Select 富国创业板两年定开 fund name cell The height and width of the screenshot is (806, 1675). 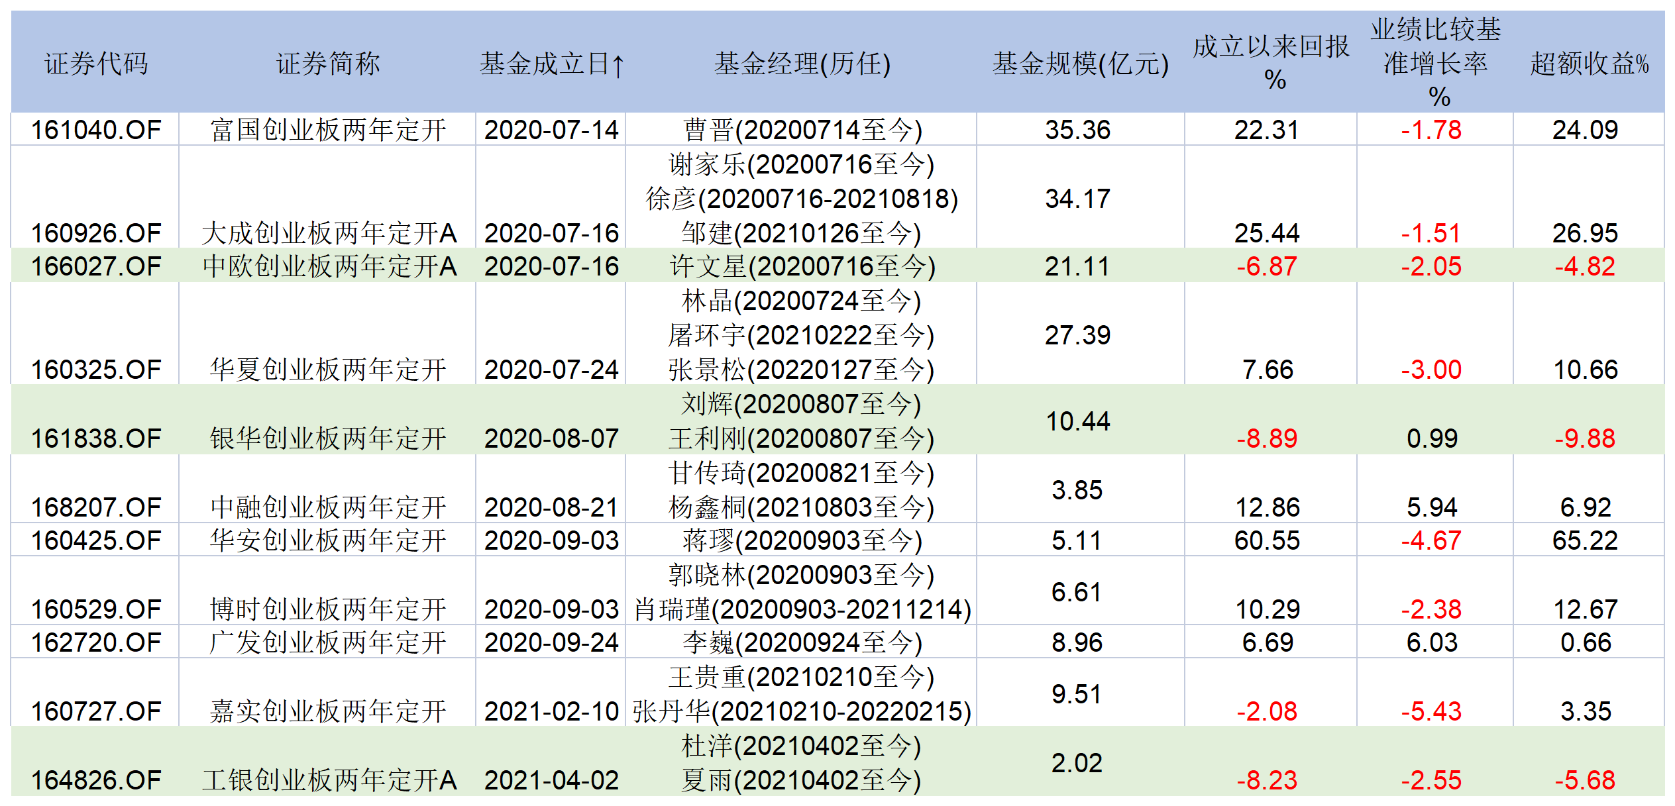(x=328, y=130)
